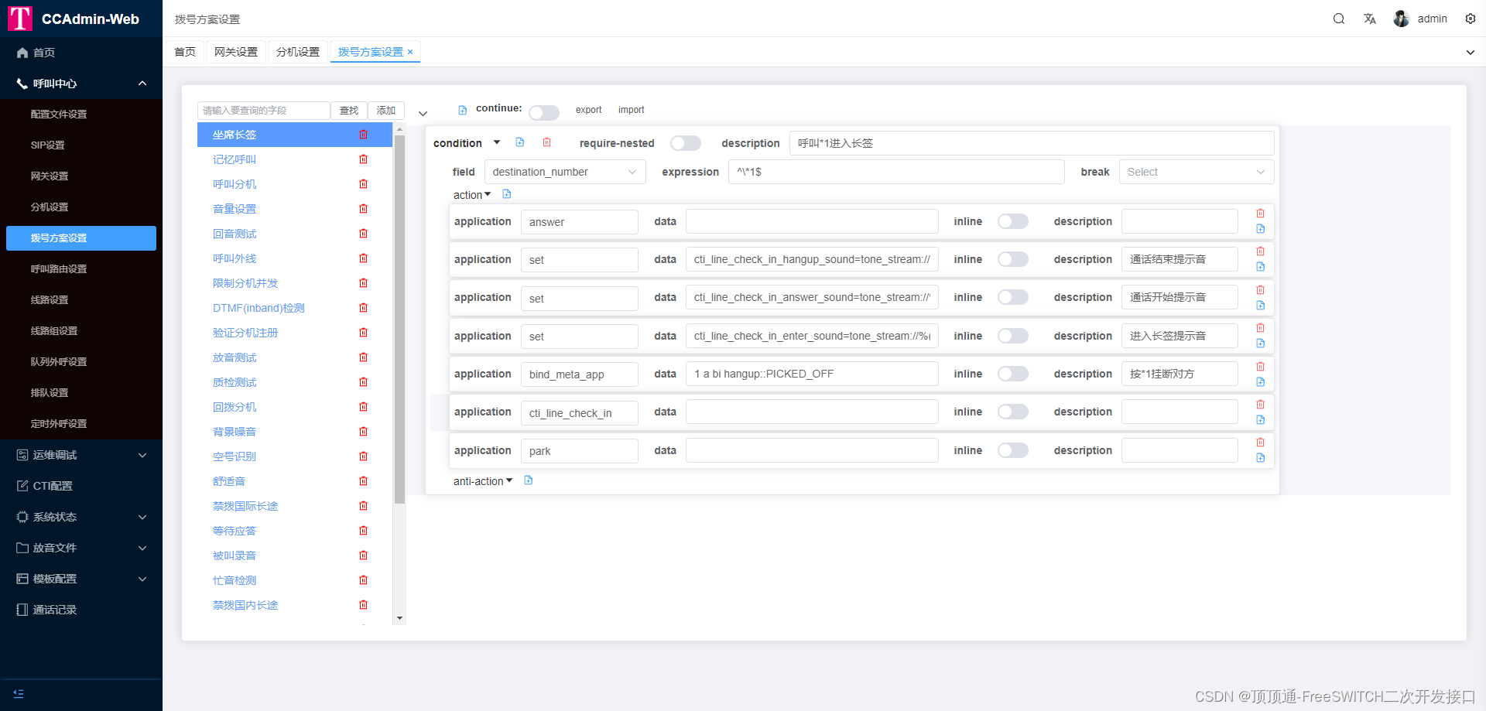Toggle the continue switch
1486x711 pixels.
(x=544, y=113)
